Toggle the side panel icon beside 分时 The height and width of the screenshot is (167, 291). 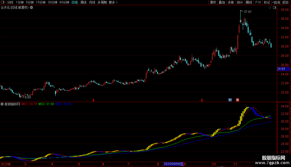[3, 2]
